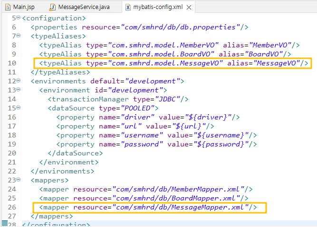Click the closing mappers tag
This screenshot has height=227, width=317.
pos(52,216)
